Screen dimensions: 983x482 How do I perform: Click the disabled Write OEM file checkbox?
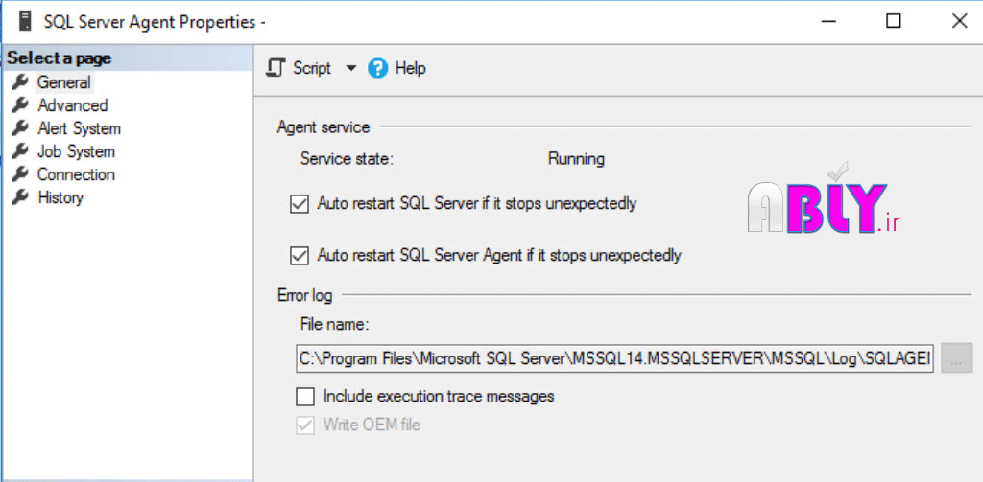click(305, 425)
